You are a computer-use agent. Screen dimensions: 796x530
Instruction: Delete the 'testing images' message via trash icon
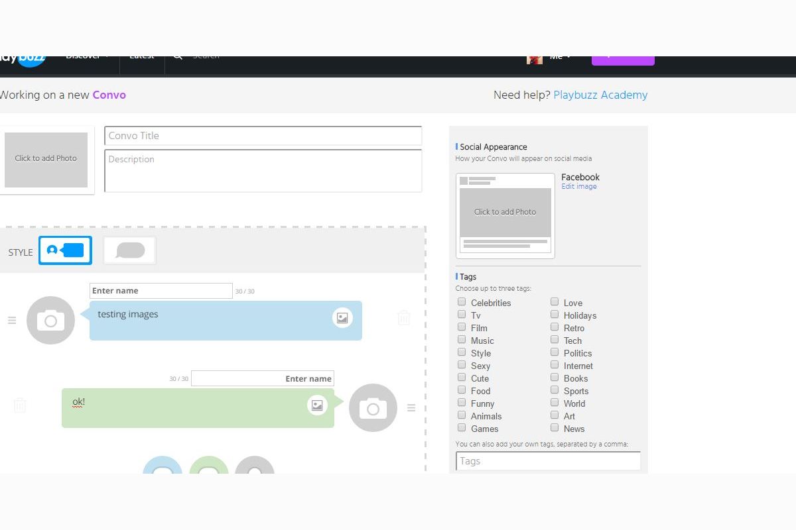pos(404,317)
